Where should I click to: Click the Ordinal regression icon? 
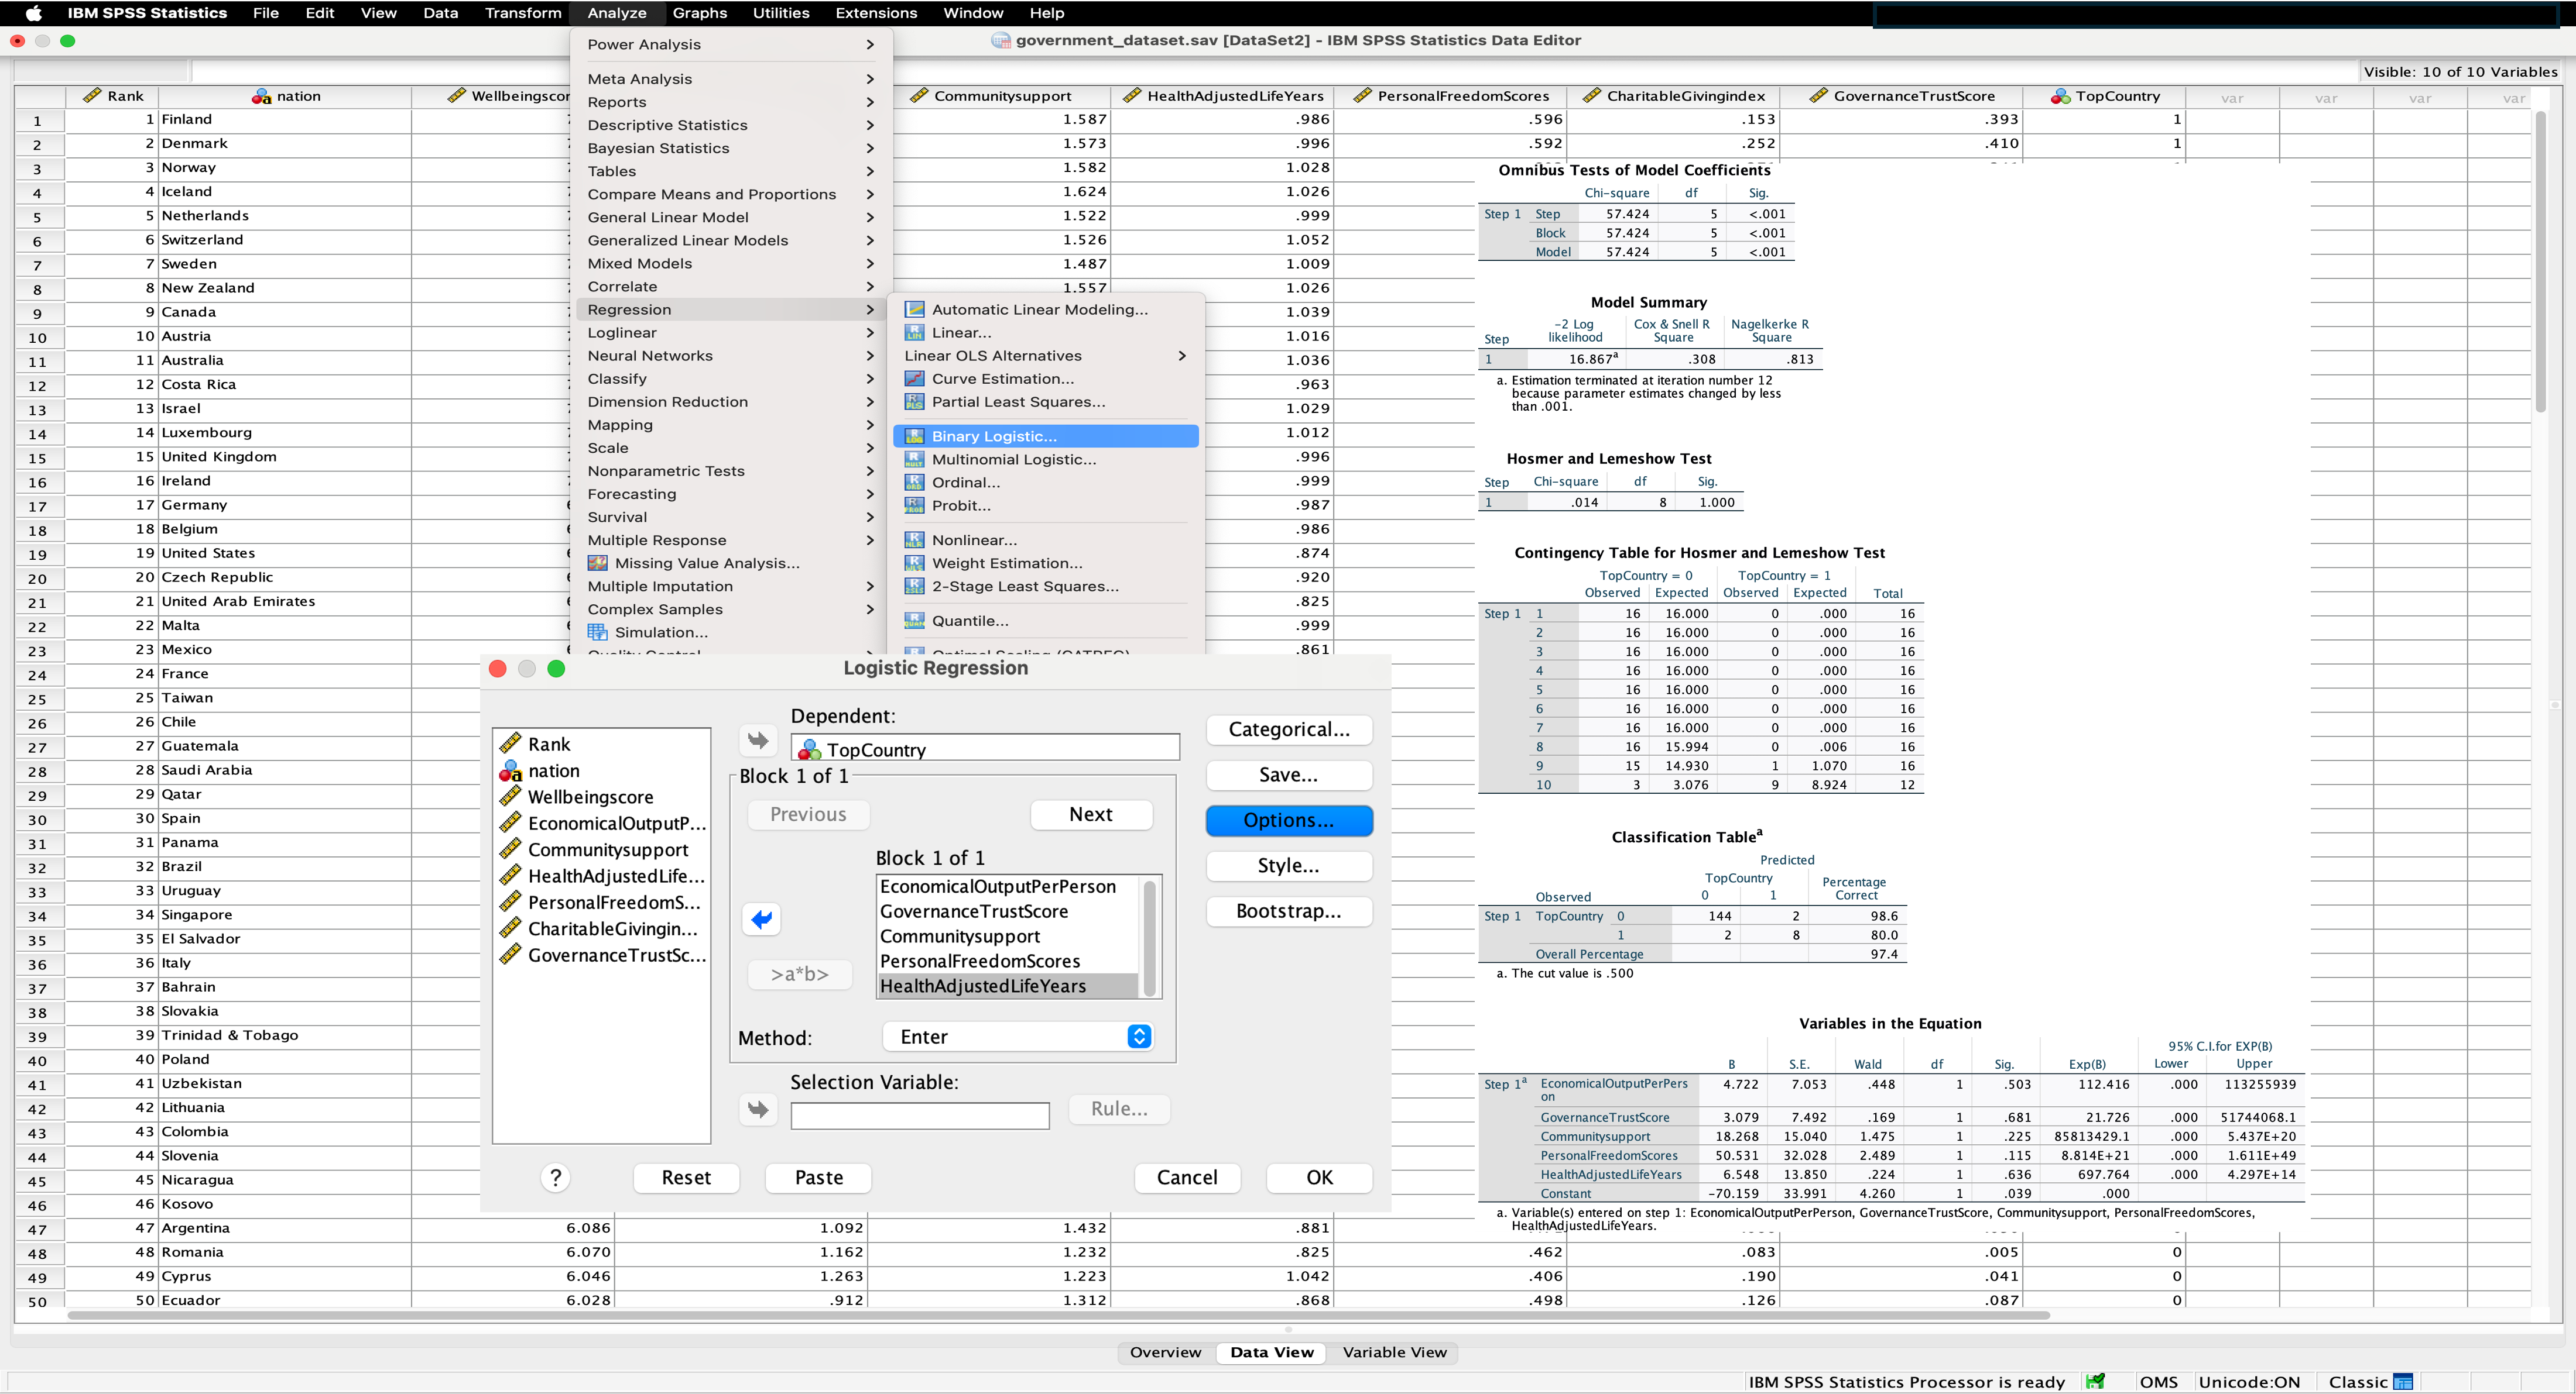coord(914,483)
